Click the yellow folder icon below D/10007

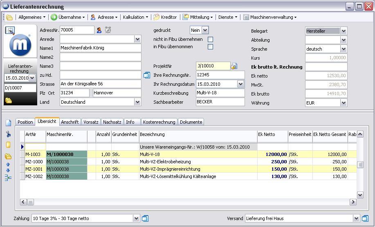pyautogui.click(x=8, y=100)
